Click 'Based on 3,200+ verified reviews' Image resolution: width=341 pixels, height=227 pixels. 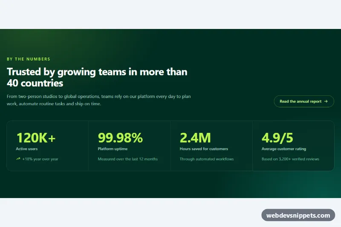click(x=290, y=159)
